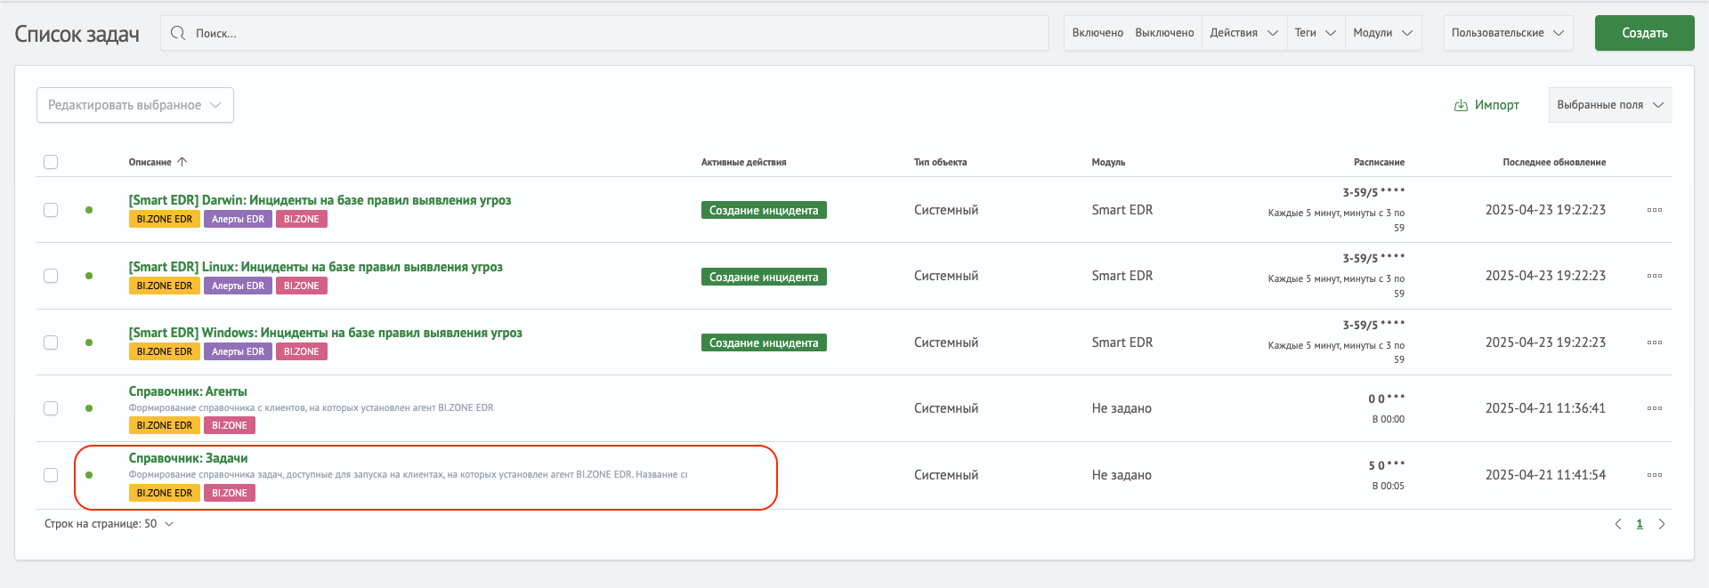Open the Выбранные поля dropdown
The image size is (1709, 588).
[x=1610, y=105]
